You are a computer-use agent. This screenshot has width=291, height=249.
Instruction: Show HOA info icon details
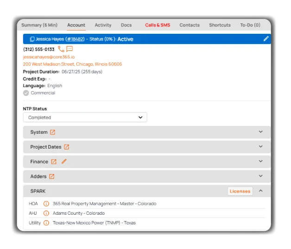tap(46, 204)
